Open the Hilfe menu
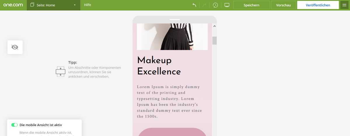 87,5
